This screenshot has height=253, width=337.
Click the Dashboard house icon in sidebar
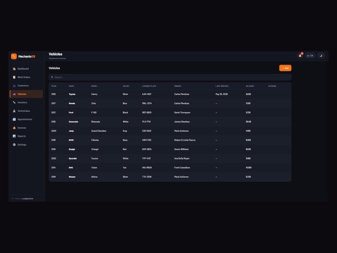(14, 69)
